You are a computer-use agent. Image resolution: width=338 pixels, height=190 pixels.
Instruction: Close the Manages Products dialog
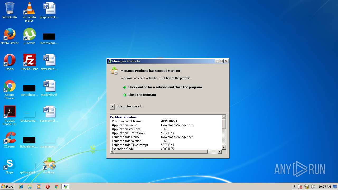point(226,61)
